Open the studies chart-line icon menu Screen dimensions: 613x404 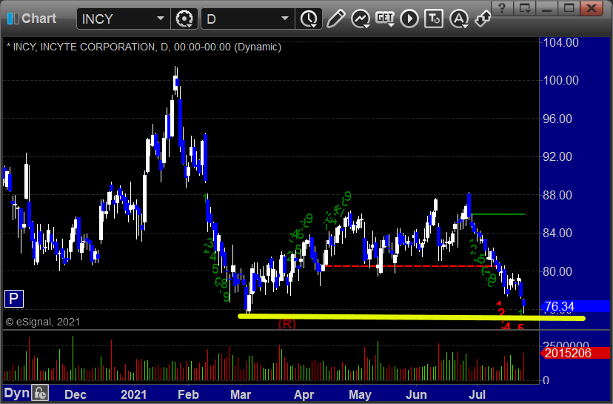pos(361,19)
